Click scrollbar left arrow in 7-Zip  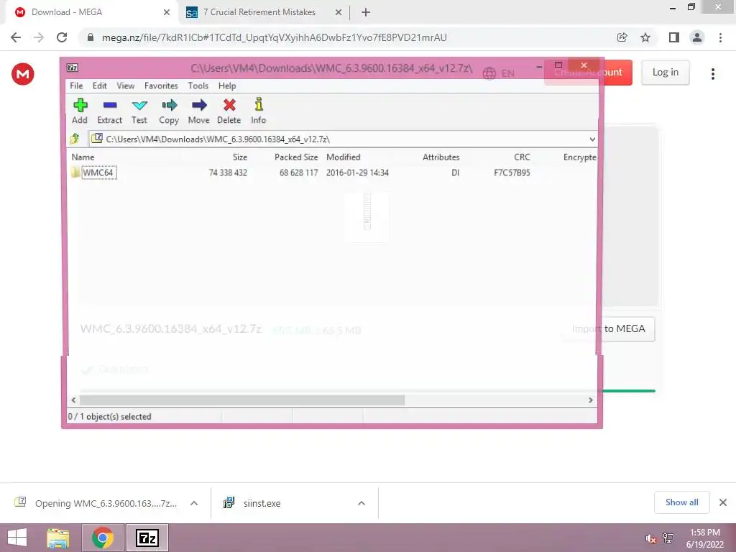click(74, 400)
